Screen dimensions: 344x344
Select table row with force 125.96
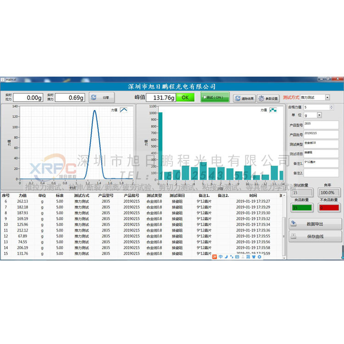[x=142, y=225]
